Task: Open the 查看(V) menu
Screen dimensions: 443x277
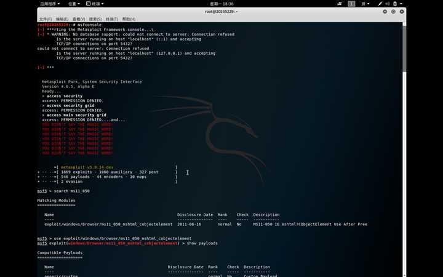Action: (79, 19)
